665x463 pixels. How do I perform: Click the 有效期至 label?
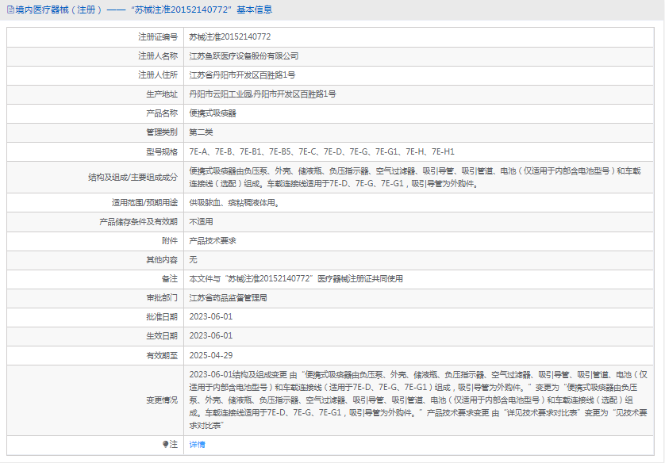(x=162, y=355)
